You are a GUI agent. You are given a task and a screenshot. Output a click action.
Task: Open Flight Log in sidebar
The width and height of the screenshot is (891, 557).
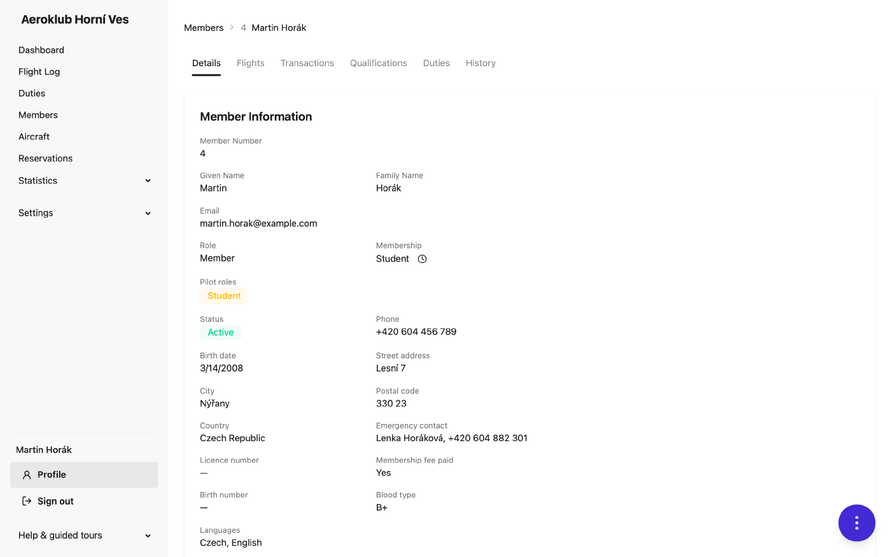point(39,72)
